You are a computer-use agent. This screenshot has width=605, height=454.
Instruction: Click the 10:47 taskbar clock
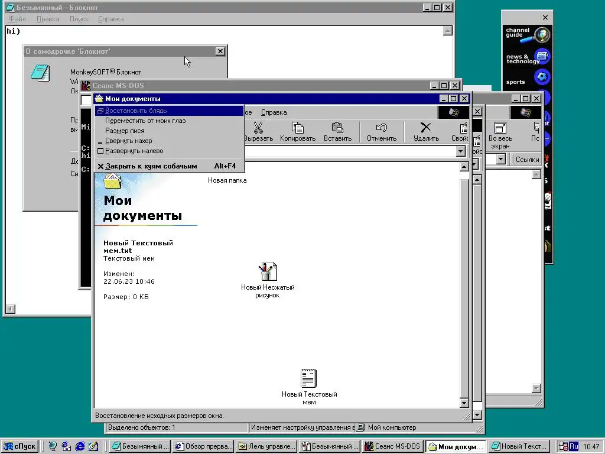pyautogui.click(x=591, y=447)
